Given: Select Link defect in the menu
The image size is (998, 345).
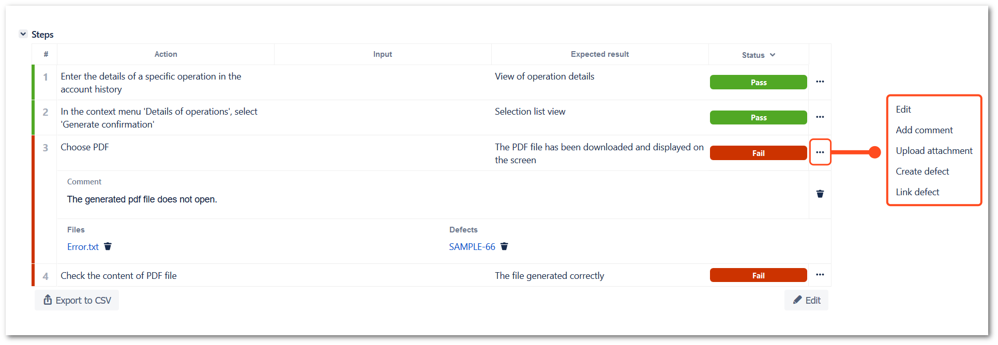Looking at the screenshot, I should pyautogui.click(x=917, y=192).
